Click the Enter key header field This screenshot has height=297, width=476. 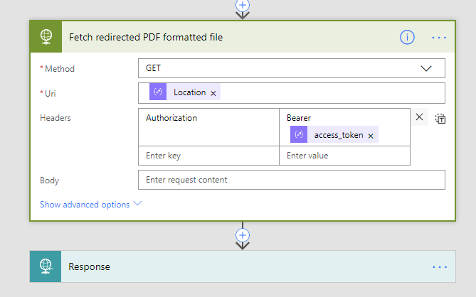(x=208, y=156)
